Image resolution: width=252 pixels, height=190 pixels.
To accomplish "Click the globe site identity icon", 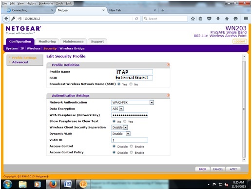I will tap(20, 19).
